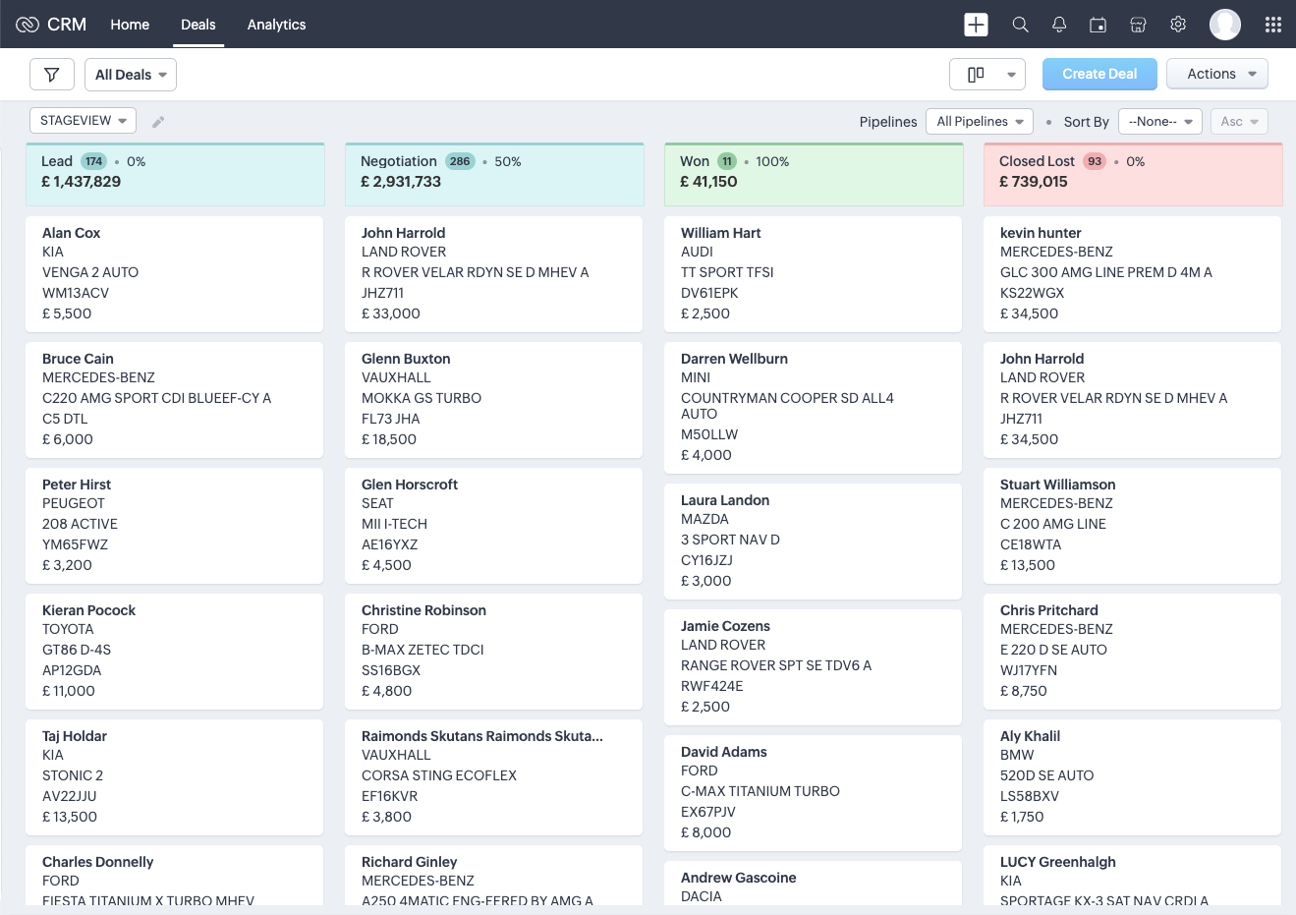Open the Glenn Buxton deal
This screenshot has height=915, width=1296.
click(494, 400)
